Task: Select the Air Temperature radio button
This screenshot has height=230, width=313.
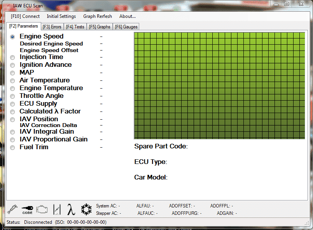Action: (12, 81)
